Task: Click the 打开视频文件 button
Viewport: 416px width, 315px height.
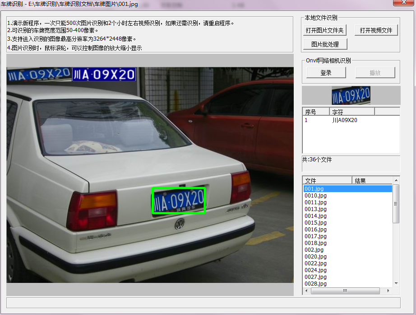Action: coord(376,31)
